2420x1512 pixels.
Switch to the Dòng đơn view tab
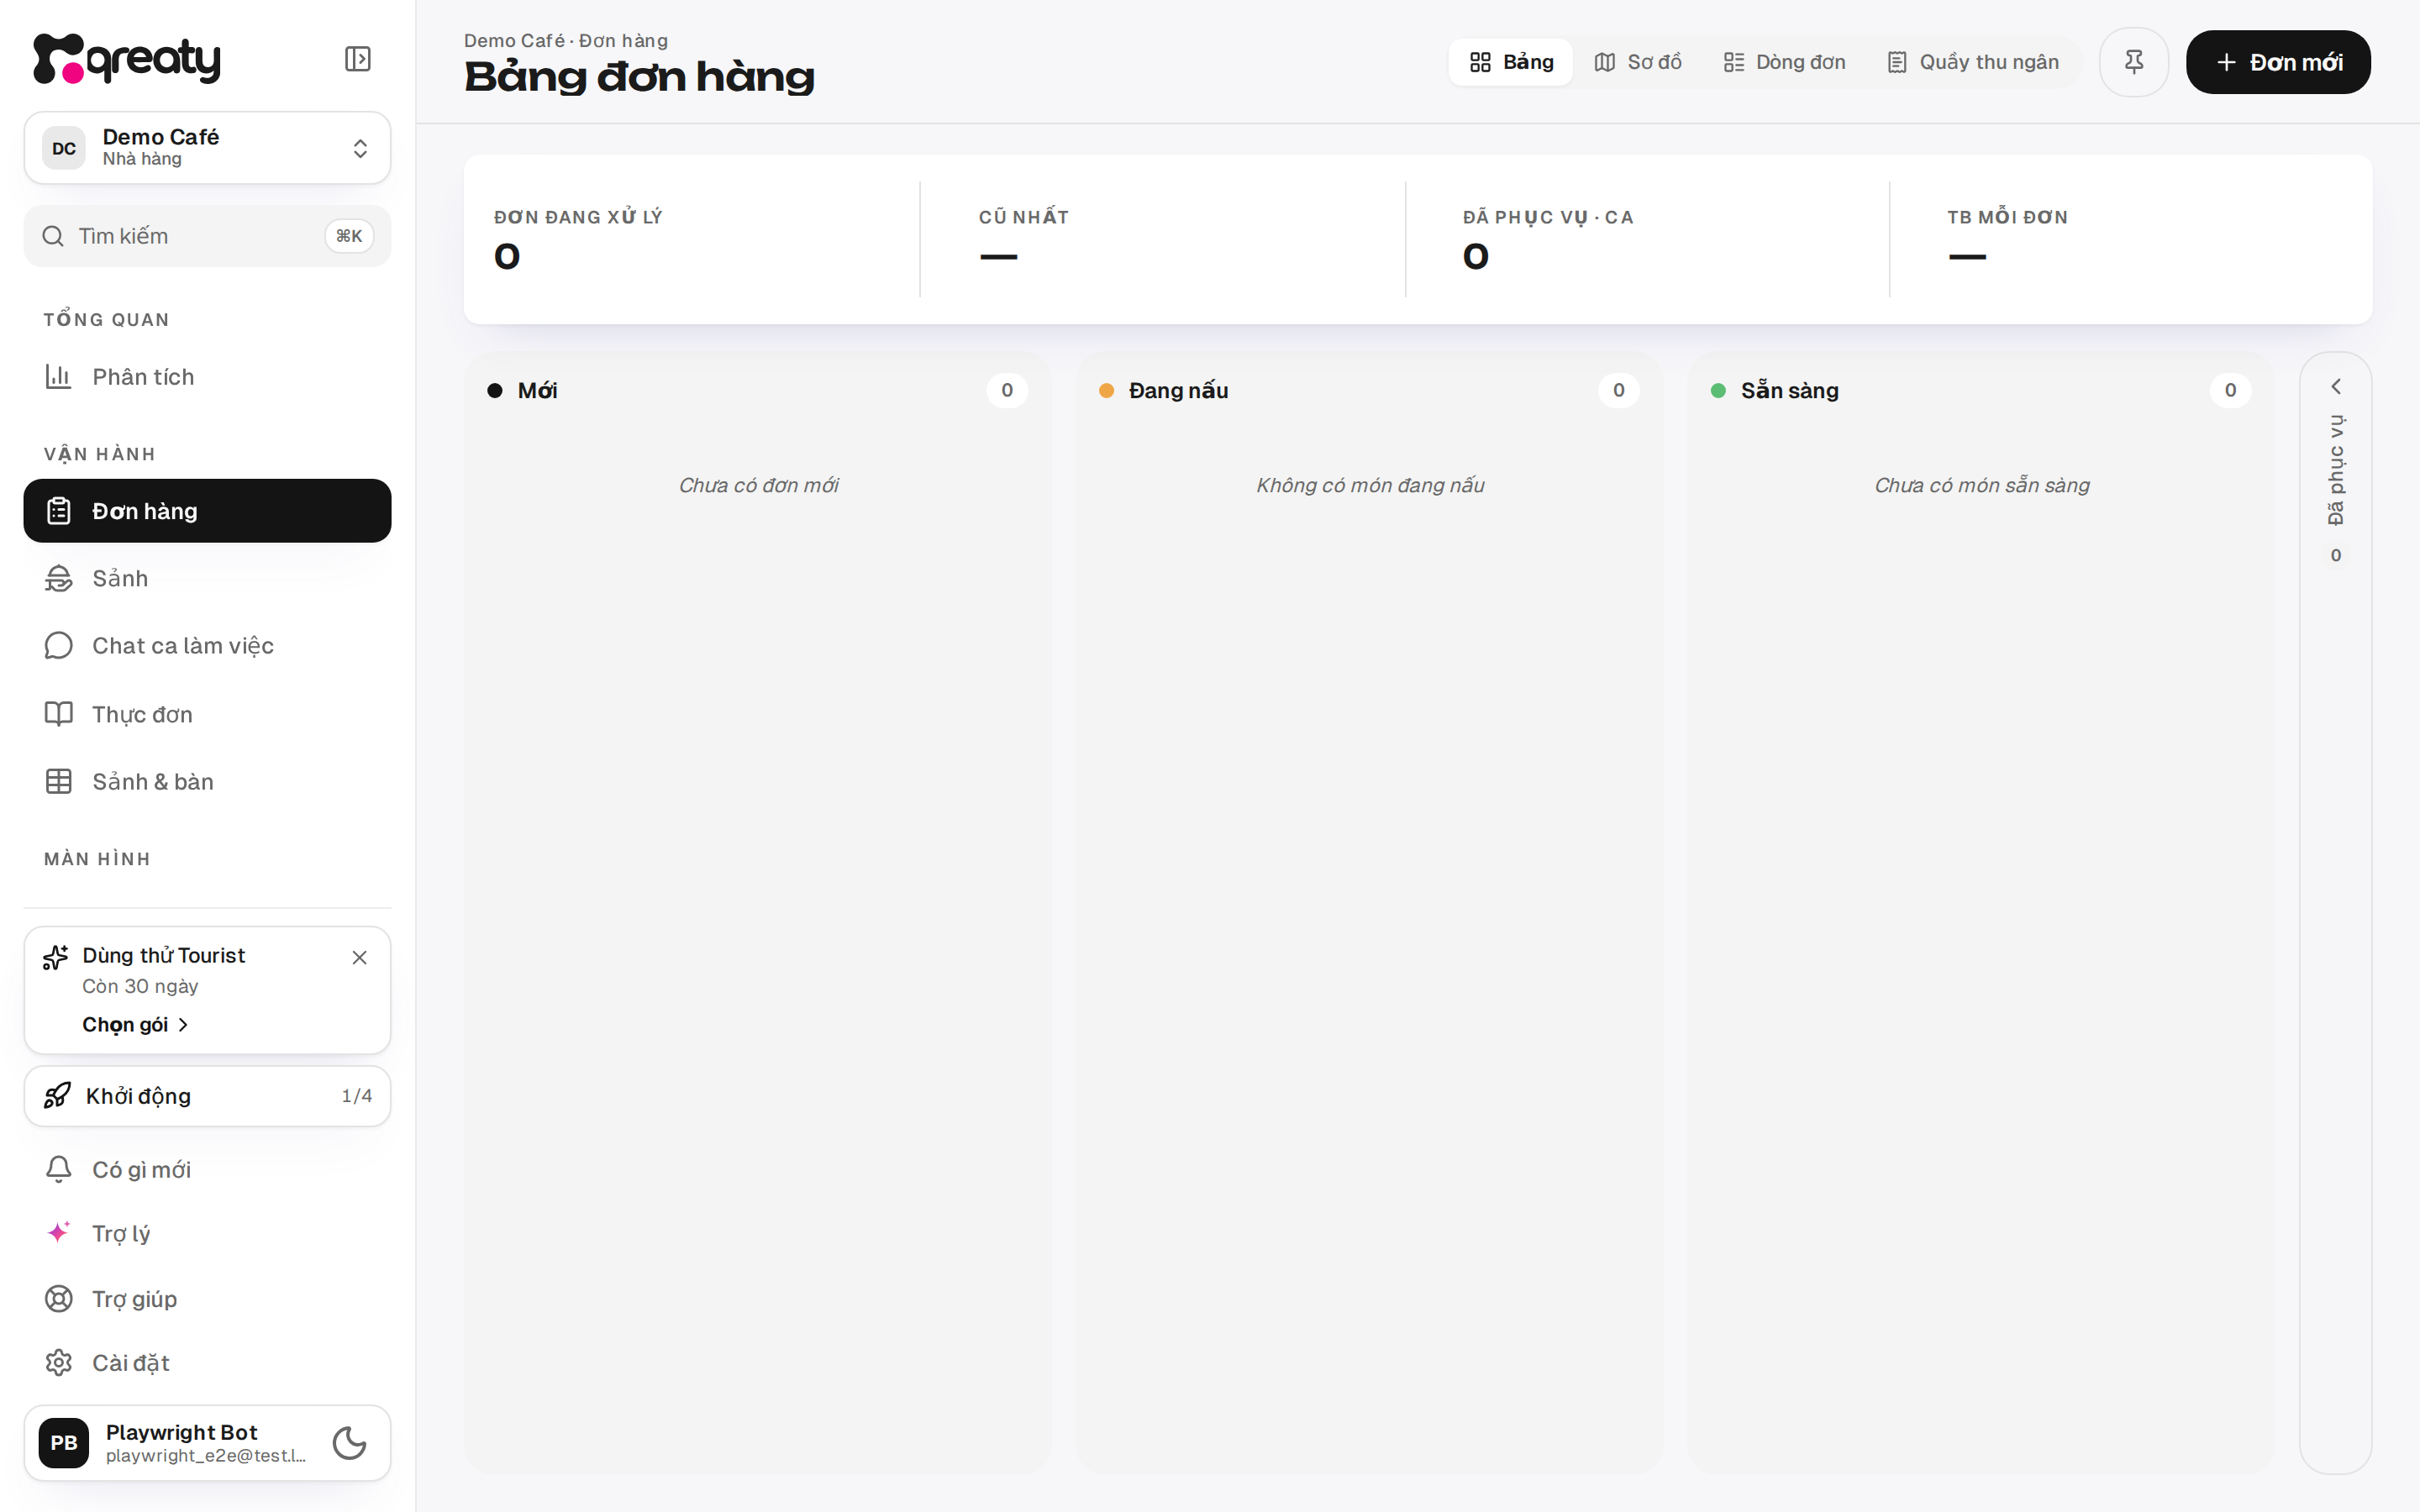point(1784,62)
